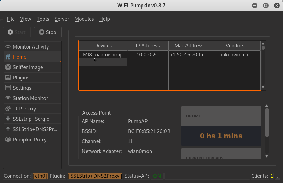The height and width of the screenshot is (183, 283).
Task: Click the Vendors column header
Action: (x=235, y=45)
